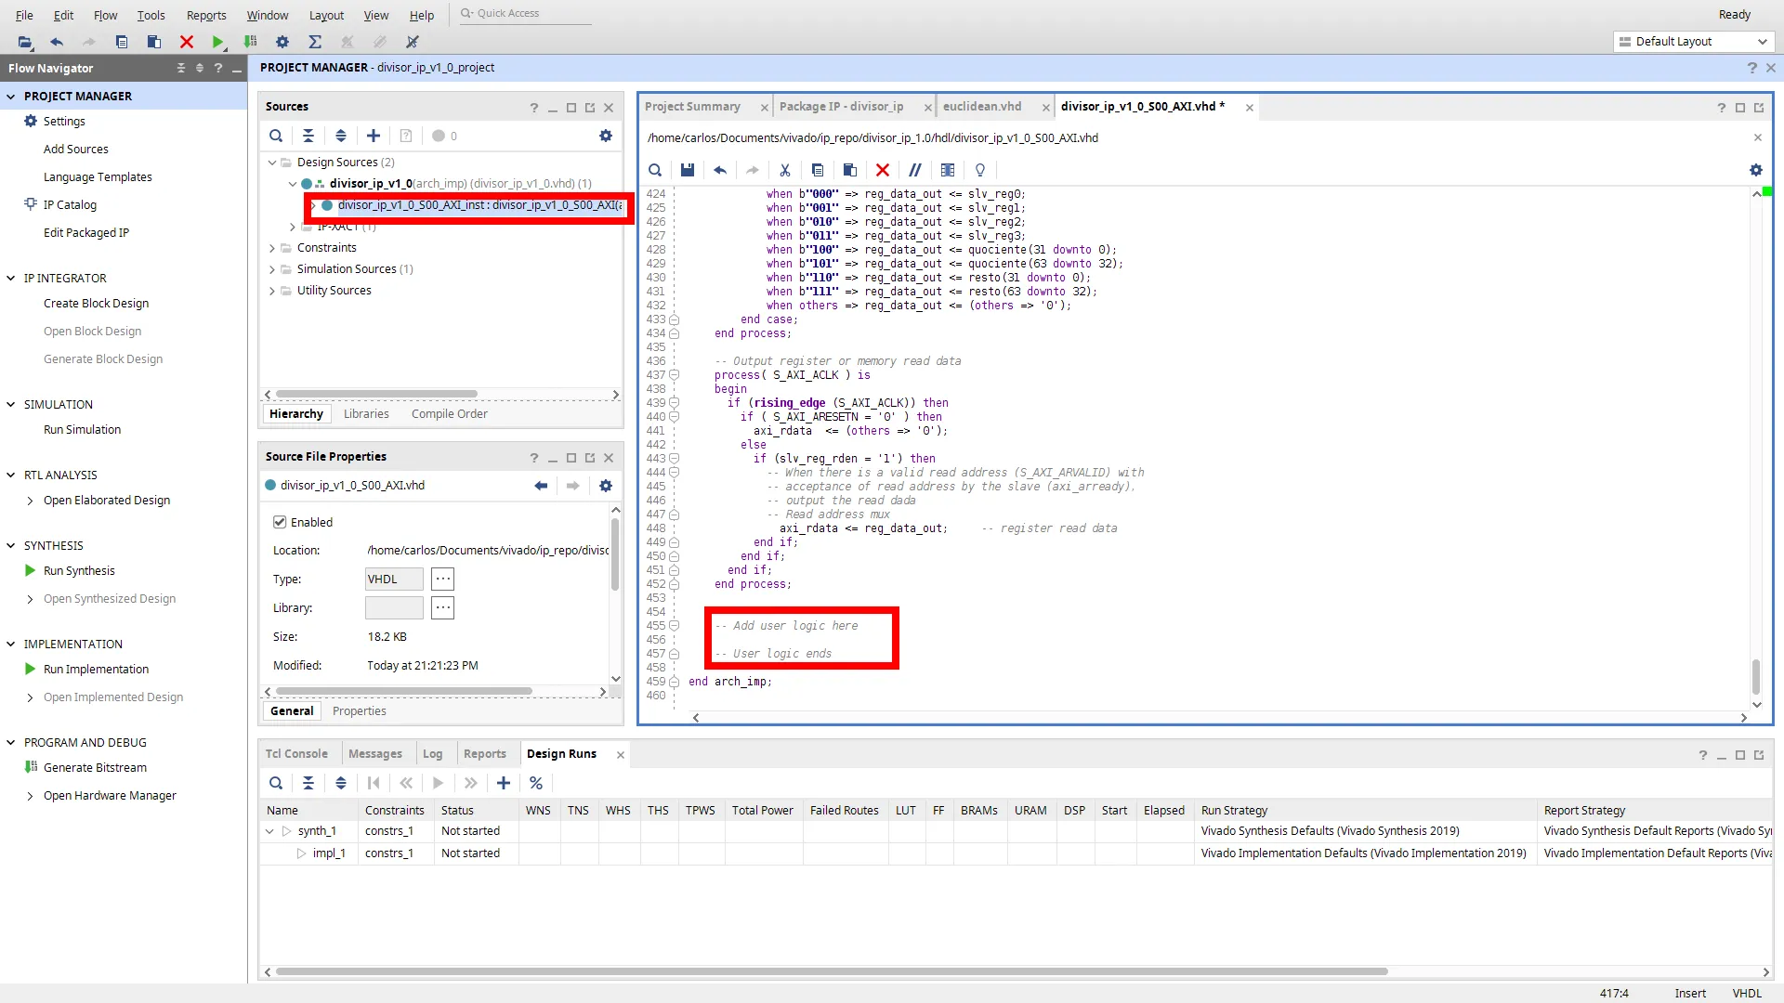Screen dimensions: 1784x1003
Task: Collapse the IP INTEGRATOR section in Flow Navigator
Action: pyautogui.click(x=11, y=278)
